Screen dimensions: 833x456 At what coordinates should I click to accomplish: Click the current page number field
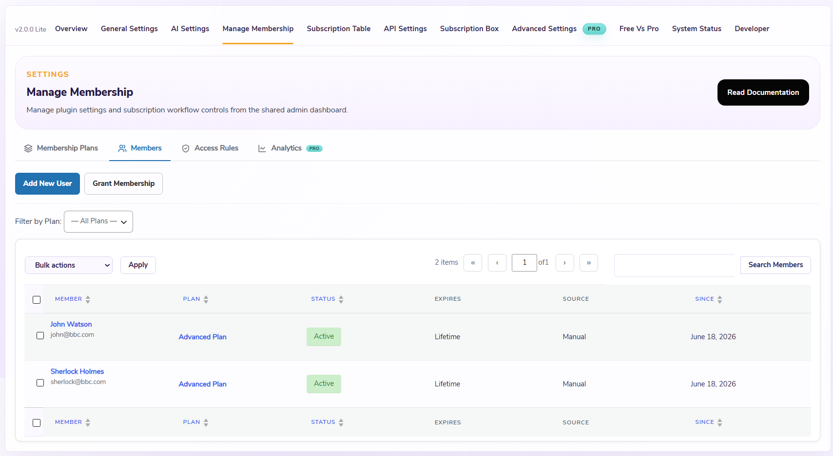pos(524,263)
